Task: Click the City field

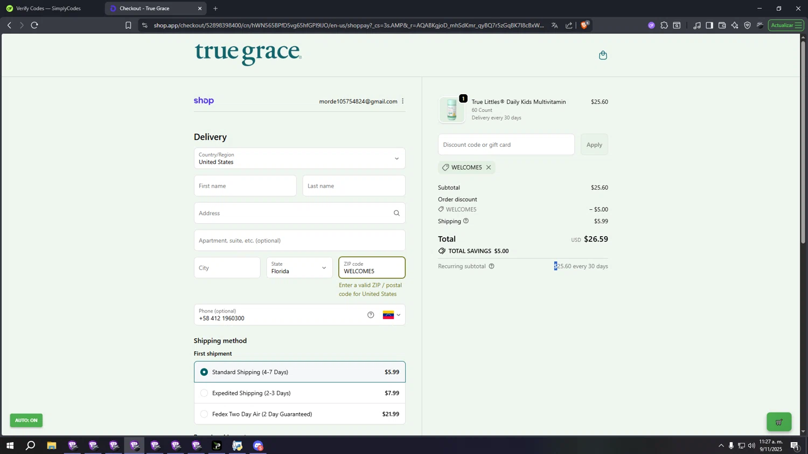Action: click(x=227, y=267)
